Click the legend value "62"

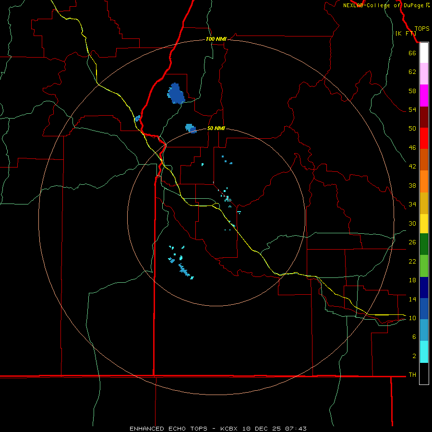tap(412, 72)
